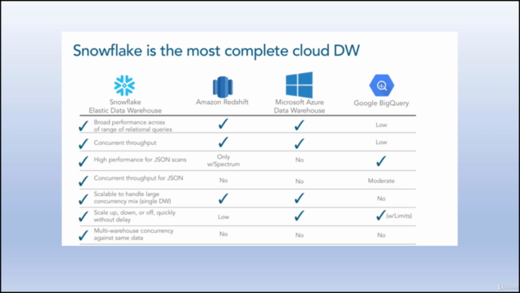Click BigQuery 'Moderate' cell

click(381, 181)
